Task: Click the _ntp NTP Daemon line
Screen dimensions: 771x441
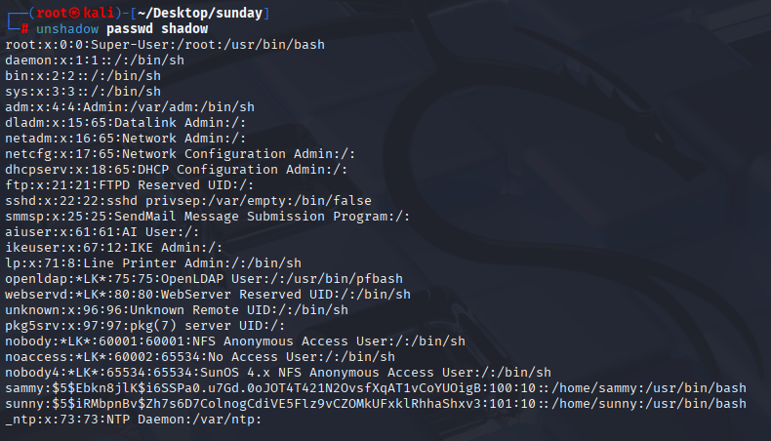Action: (134, 420)
